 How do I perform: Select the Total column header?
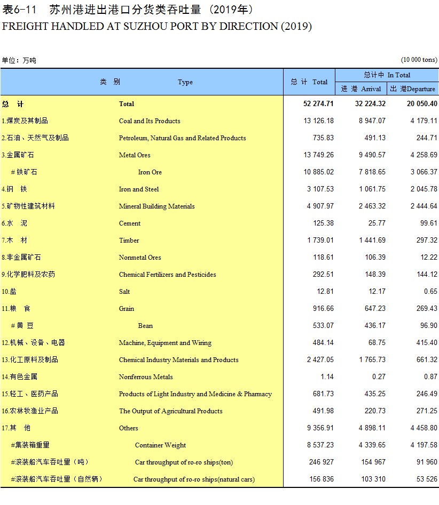point(309,82)
